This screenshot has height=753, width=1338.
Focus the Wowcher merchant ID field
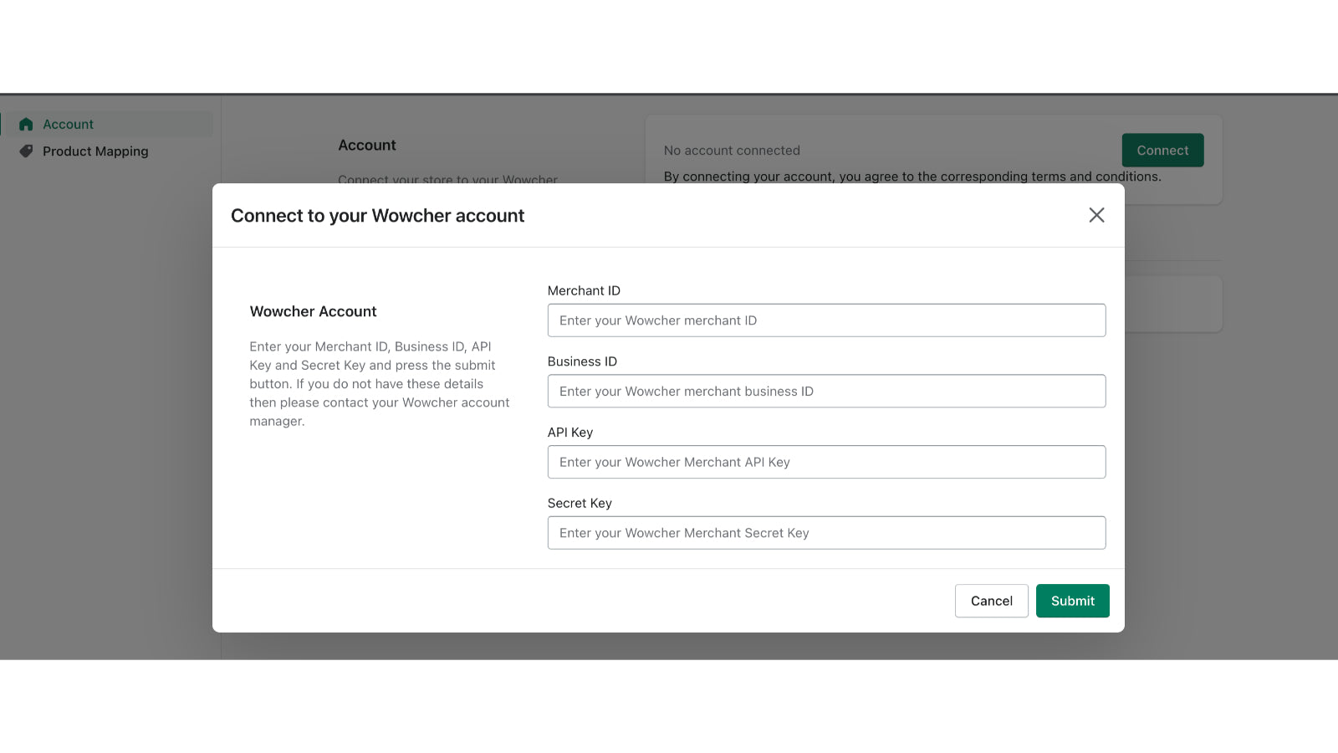(826, 320)
